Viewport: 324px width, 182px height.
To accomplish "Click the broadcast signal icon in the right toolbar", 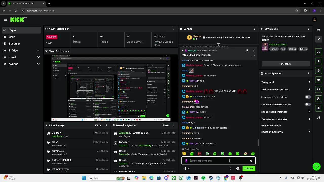I will 318,89.
